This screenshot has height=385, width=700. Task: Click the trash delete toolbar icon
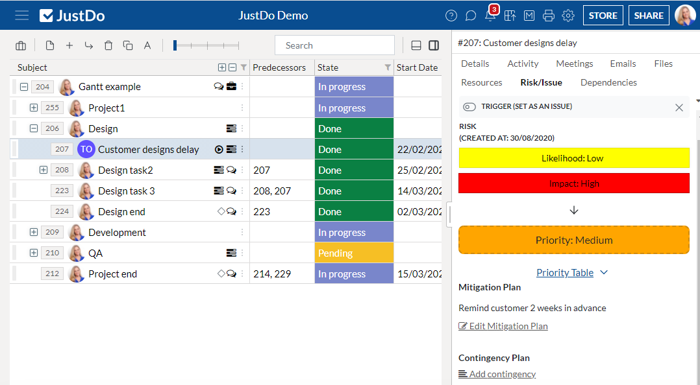108,45
